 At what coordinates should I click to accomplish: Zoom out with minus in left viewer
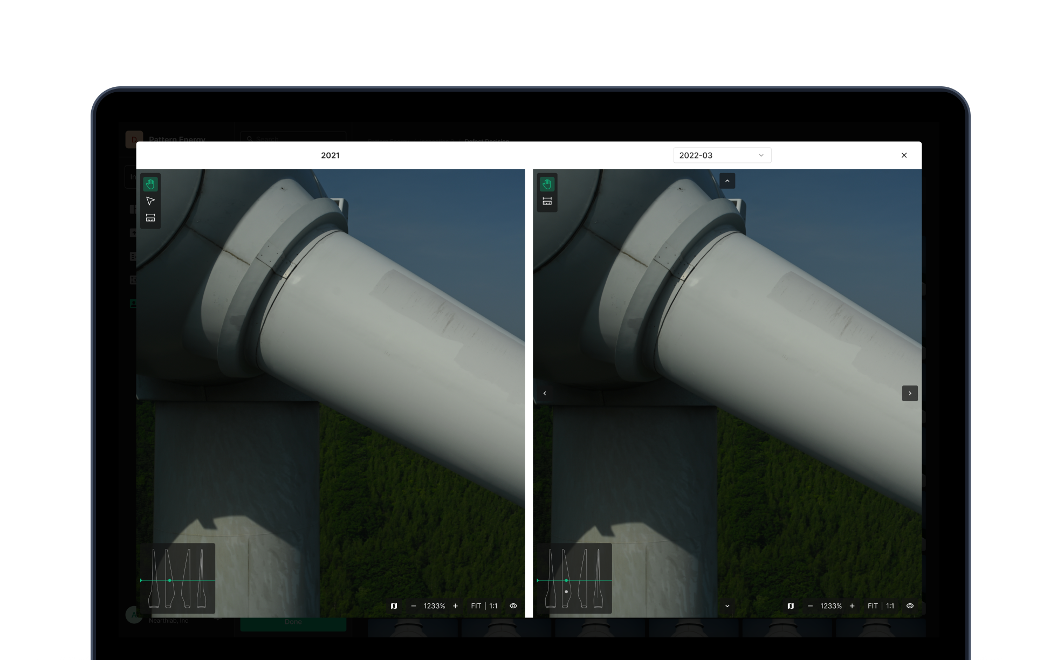tap(414, 606)
